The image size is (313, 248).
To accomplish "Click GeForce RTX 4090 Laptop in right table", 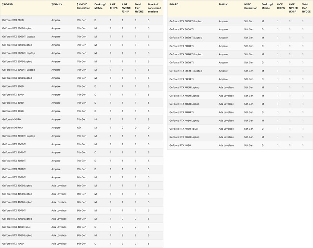I will (x=184, y=137).
